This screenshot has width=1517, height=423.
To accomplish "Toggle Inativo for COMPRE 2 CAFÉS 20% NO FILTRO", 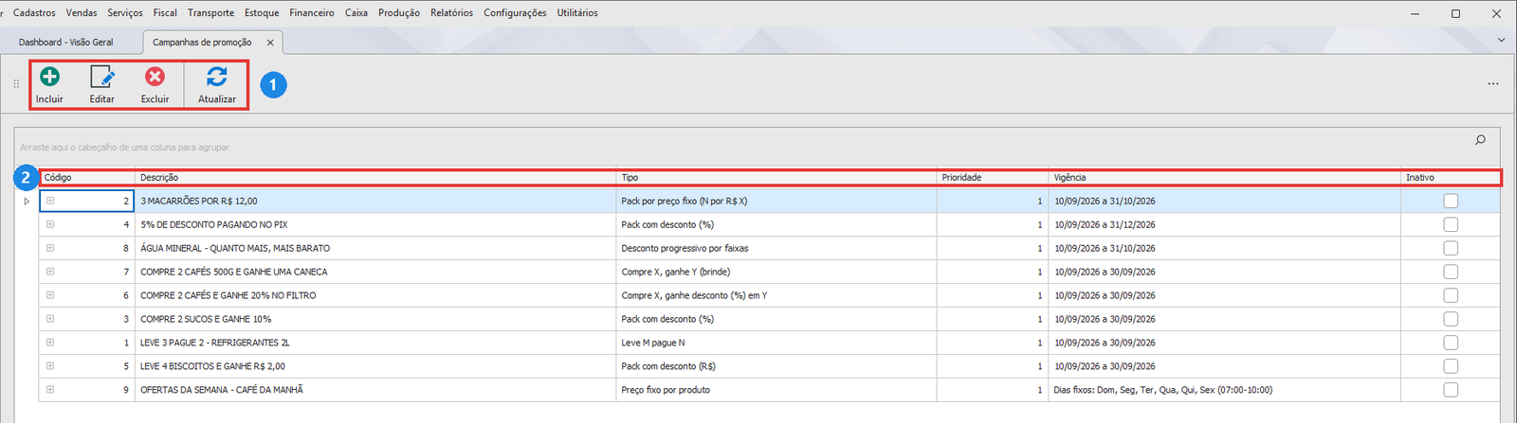I will pyautogui.click(x=1451, y=295).
